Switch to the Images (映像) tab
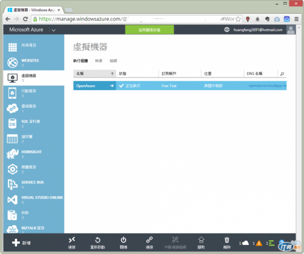 [x=99, y=61]
